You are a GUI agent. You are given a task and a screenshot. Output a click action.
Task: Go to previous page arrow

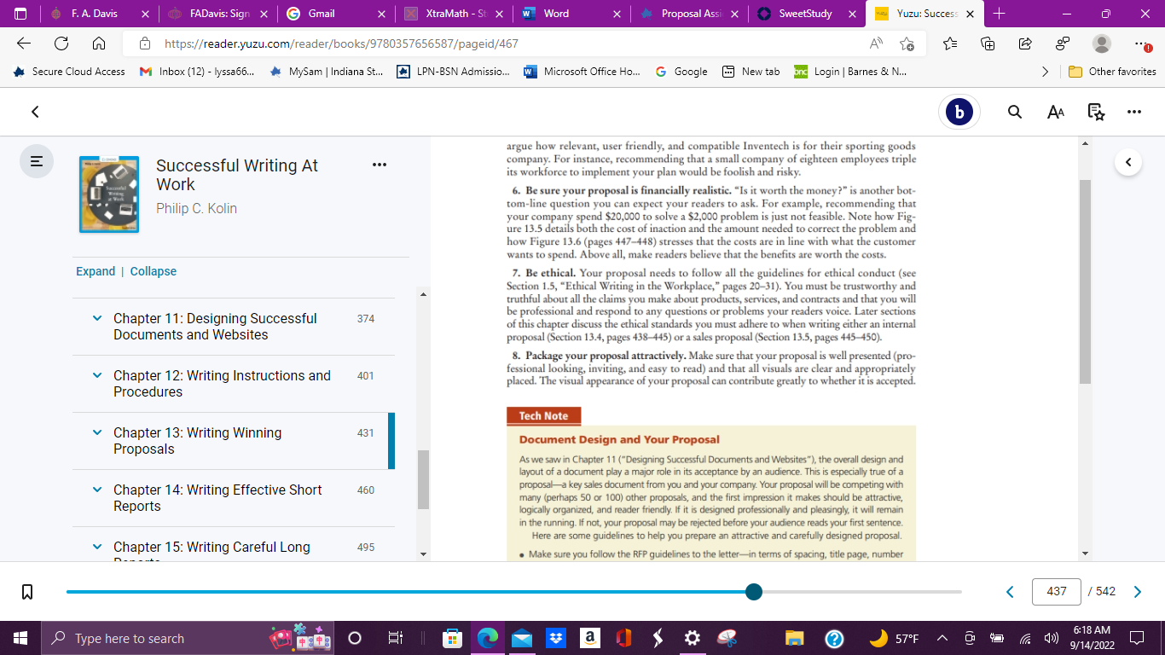coord(1010,591)
